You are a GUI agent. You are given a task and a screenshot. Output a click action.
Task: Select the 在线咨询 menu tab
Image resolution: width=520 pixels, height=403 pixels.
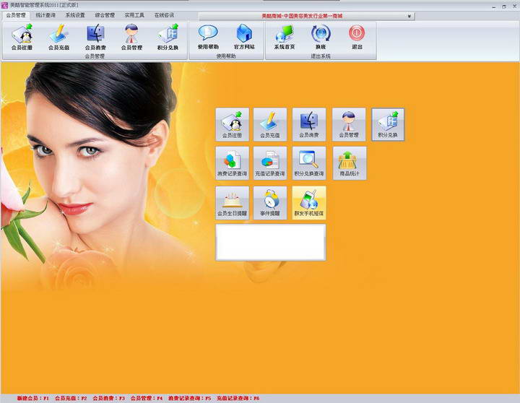164,15
